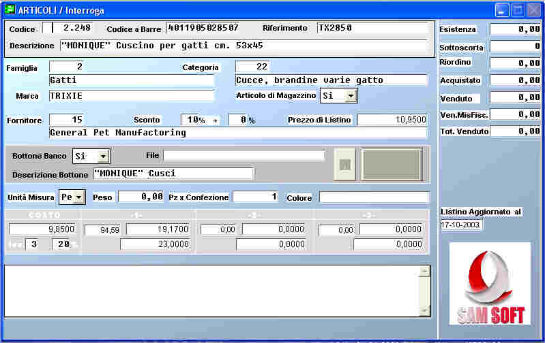Minimize the ARTICOLI window
The image size is (545, 343).
[x=501, y=10]
